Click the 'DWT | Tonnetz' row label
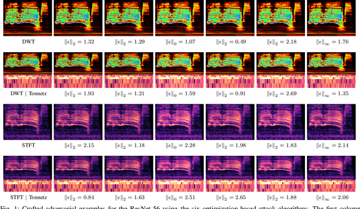 point(29,94)
